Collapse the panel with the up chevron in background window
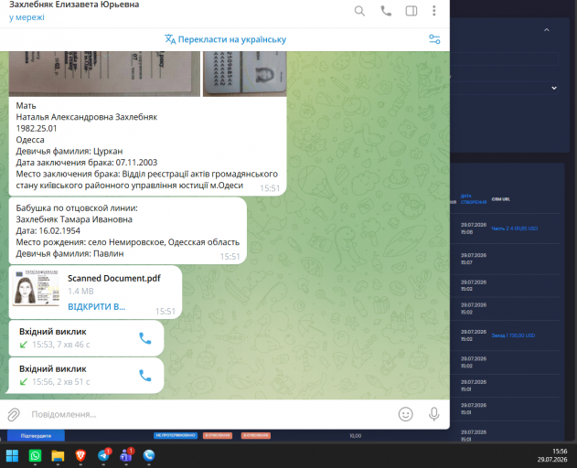The width and height of the screenshot is (577, 468). [547, 30]
